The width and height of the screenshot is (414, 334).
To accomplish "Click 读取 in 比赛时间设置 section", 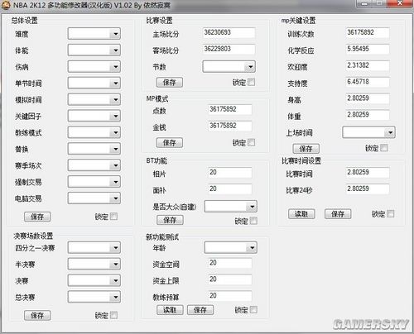I will click(301, 214).
